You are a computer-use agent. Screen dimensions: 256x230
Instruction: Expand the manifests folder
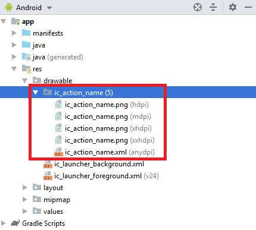[x=14, y=33]
